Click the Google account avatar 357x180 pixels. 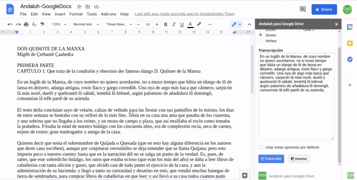click(x=347, y=9)
